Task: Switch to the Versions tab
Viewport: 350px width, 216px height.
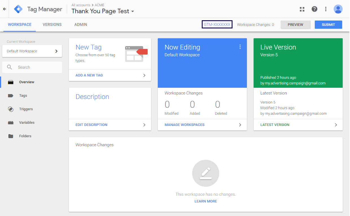Action: (52, 25)
